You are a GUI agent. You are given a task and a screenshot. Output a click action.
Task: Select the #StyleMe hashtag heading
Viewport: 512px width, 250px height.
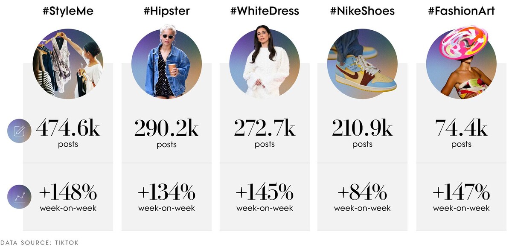(68, 12)
